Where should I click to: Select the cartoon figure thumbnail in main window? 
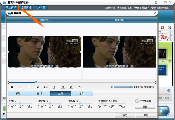click(164, 36)
